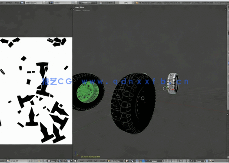Open the 3D view header View menu

pos(82,161)
